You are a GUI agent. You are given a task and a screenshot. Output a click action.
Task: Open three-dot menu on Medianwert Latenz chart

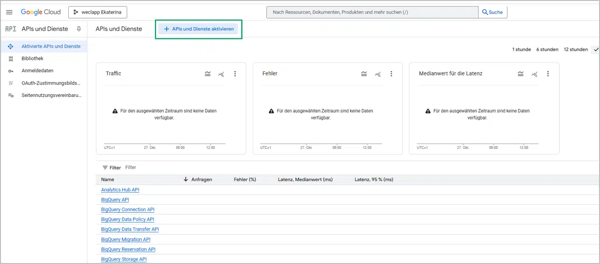(x=548, y=74)
